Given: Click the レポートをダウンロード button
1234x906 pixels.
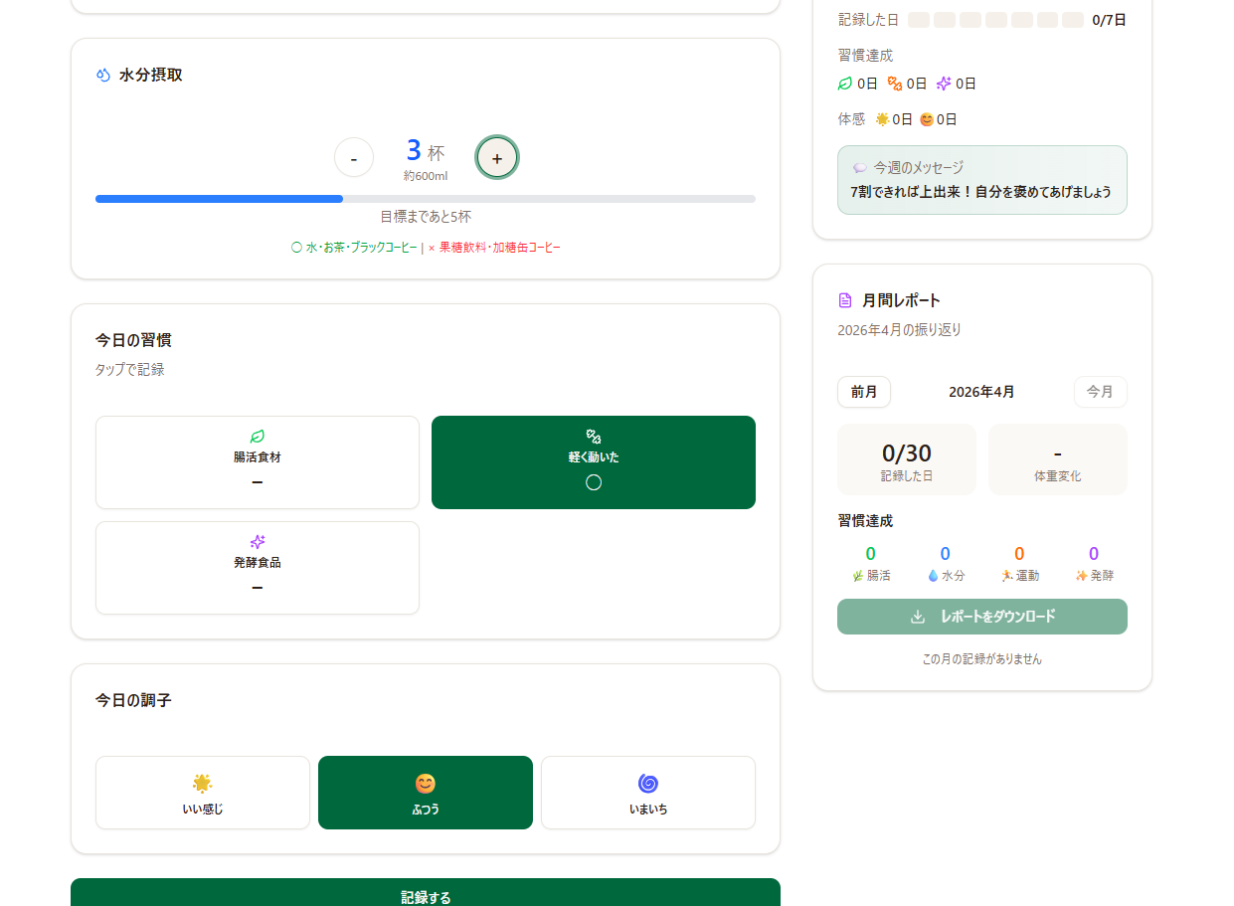Looking at the screenshot, I should (982, 617).
